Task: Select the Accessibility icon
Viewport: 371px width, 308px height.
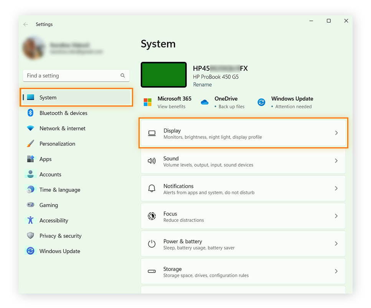Action: [x=30, y=220]
